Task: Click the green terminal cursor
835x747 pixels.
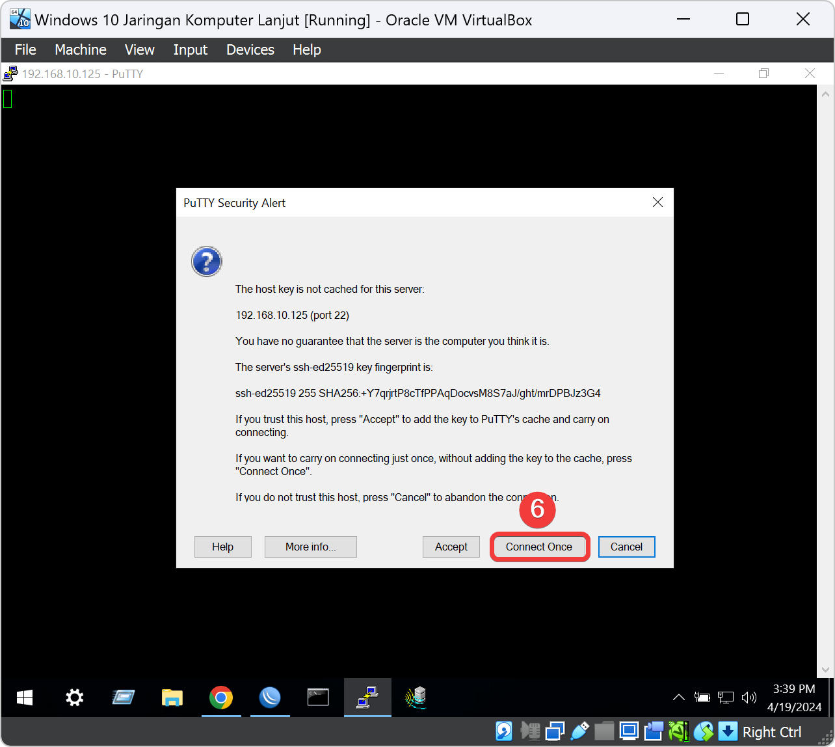Action: tap(7, 99)
